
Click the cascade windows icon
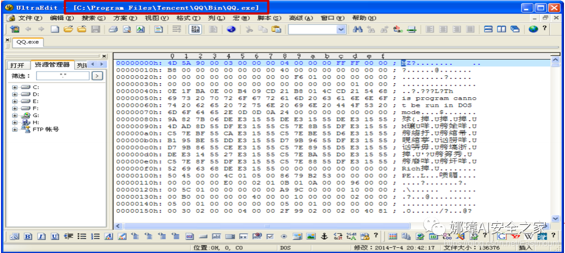[x=515, y=29]
